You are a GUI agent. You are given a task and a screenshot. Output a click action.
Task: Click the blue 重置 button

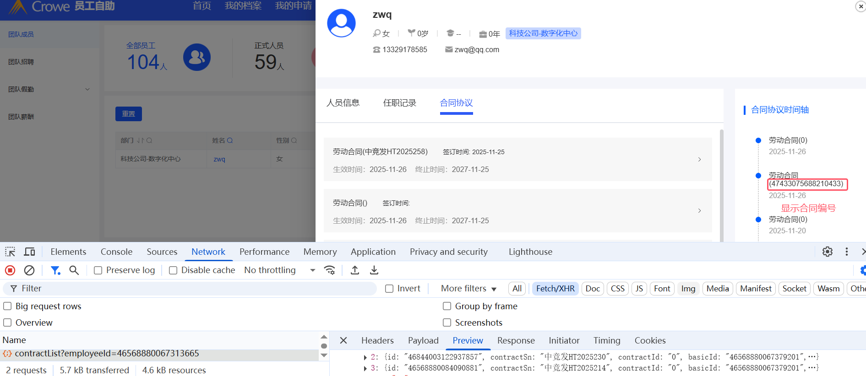pos(128,114)
